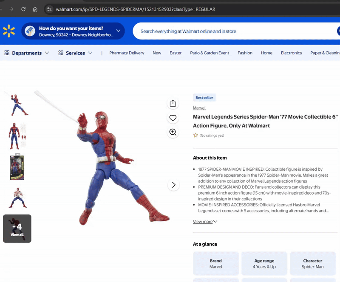Image resolution: width=340 pixels, height=282 pixels.
Task: Open the Home nav item
Action: [266, 53]
